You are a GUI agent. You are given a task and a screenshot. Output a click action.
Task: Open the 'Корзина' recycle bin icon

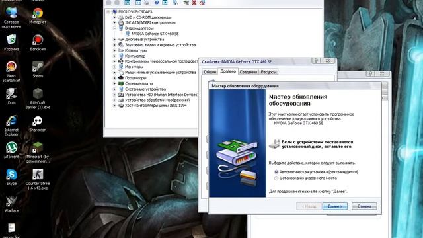pyautogui.click(x=11, y=40)
